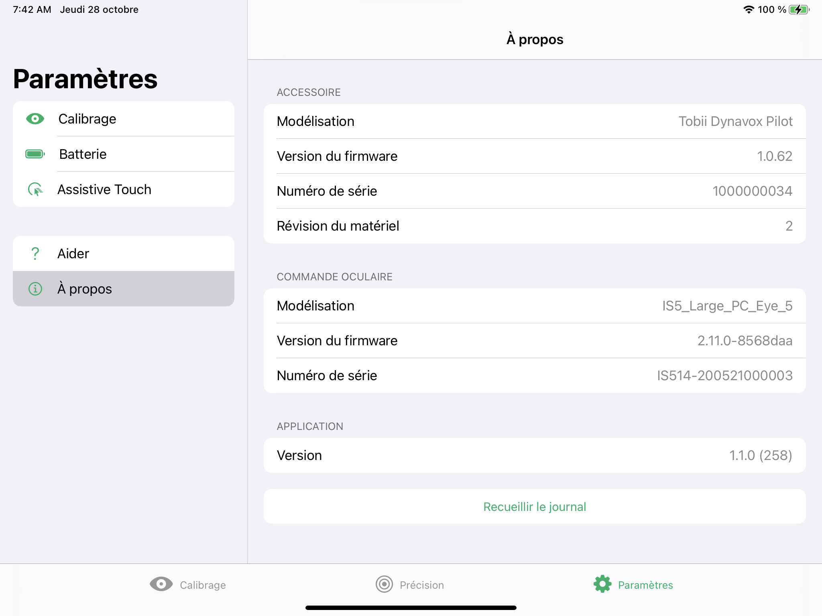The height and width of the screenshot is (616, 822).
Task: Tap the green Paramètres gear icon
Action: point(602,584)
